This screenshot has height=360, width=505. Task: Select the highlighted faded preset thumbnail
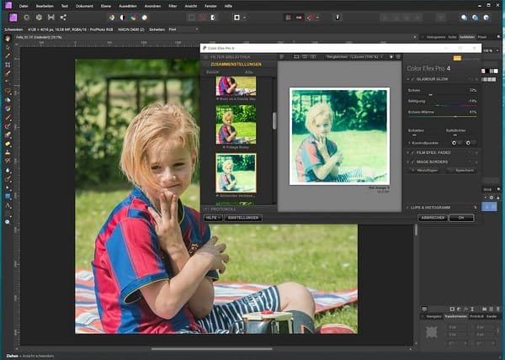click(x=236, y=173)
